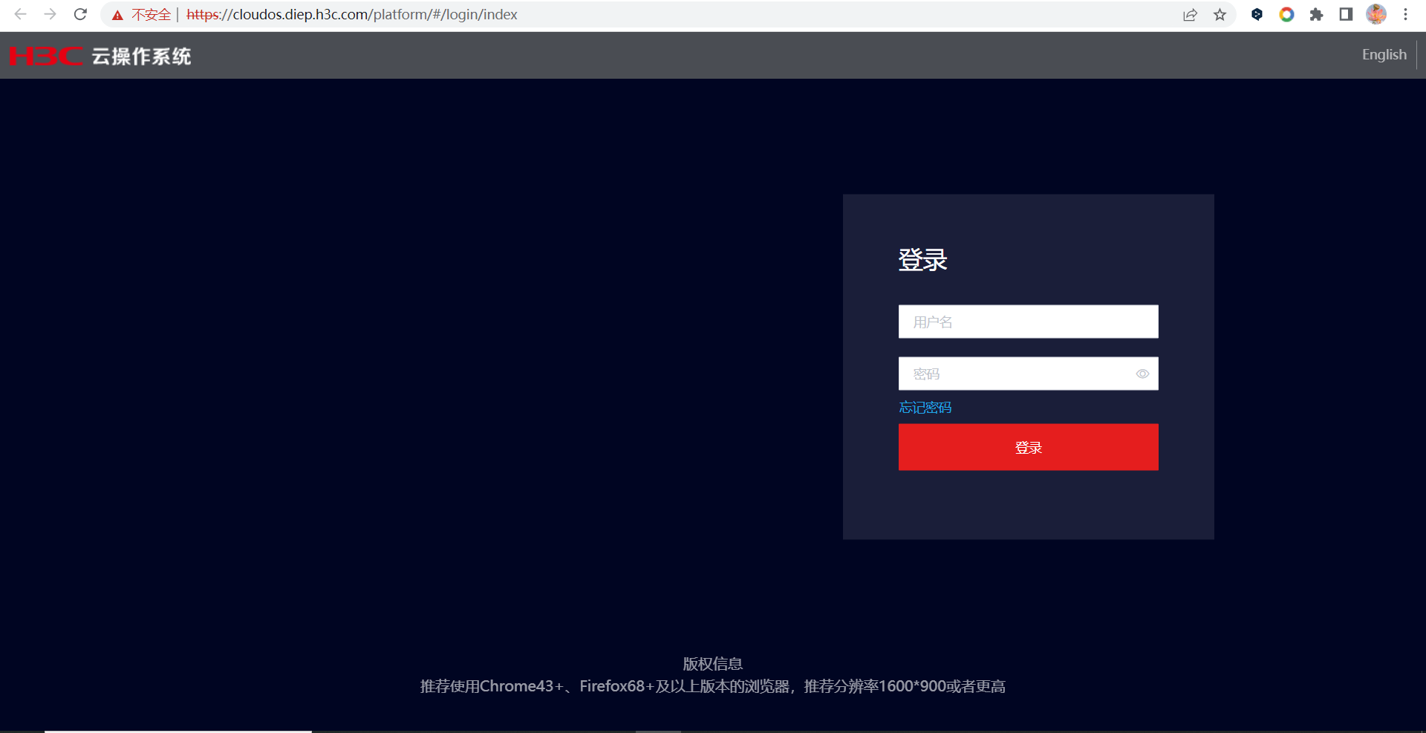1426x733 pixels.
Task: Click the 云操作系统 title text
Action: (141, 56)
